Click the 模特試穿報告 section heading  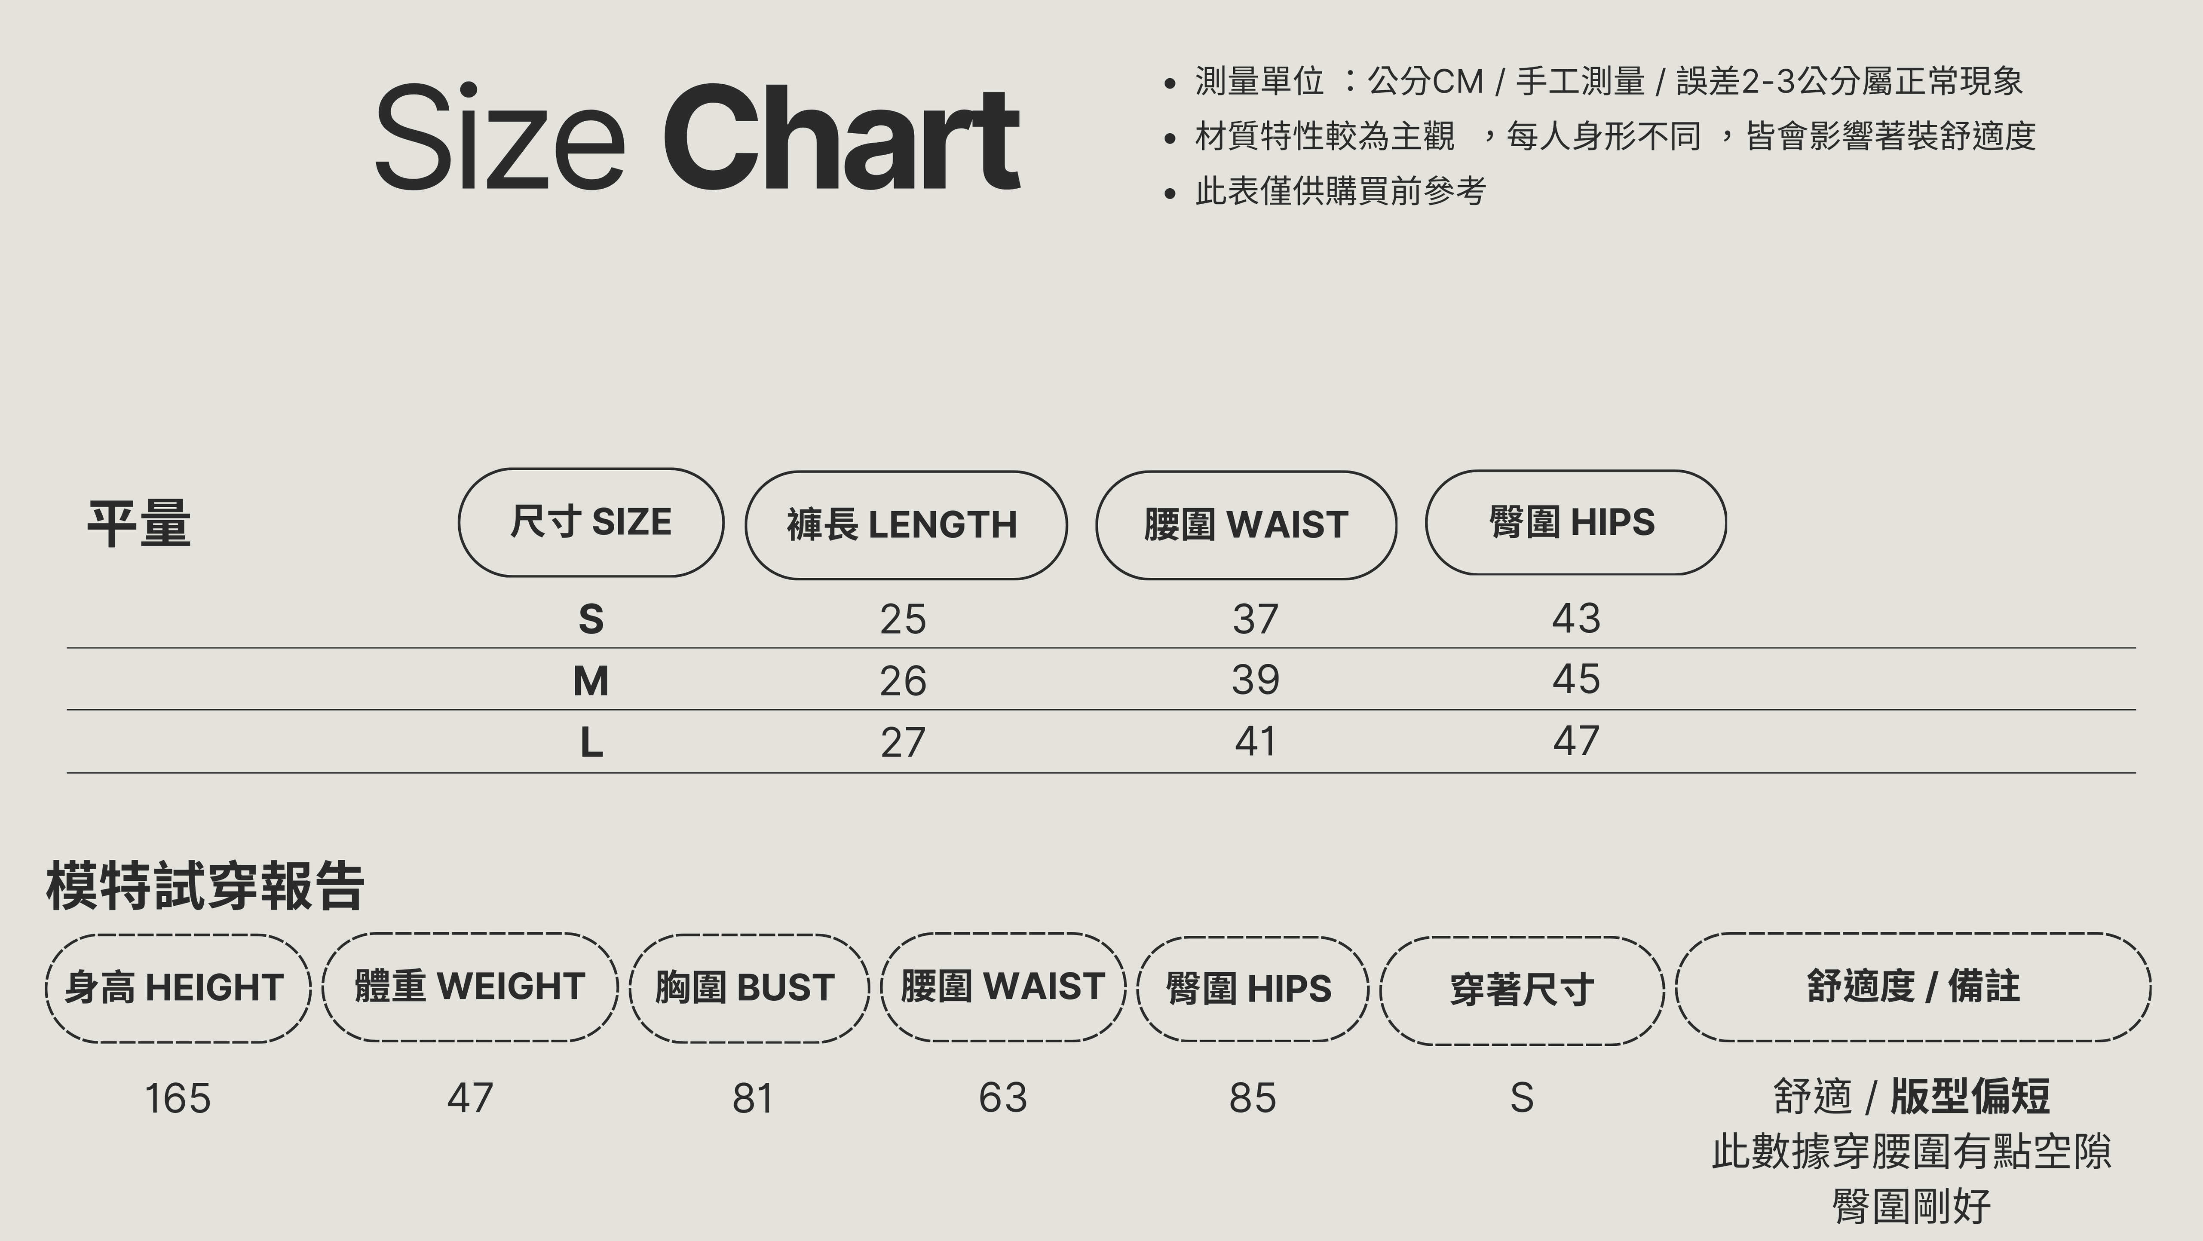[205, 885]
